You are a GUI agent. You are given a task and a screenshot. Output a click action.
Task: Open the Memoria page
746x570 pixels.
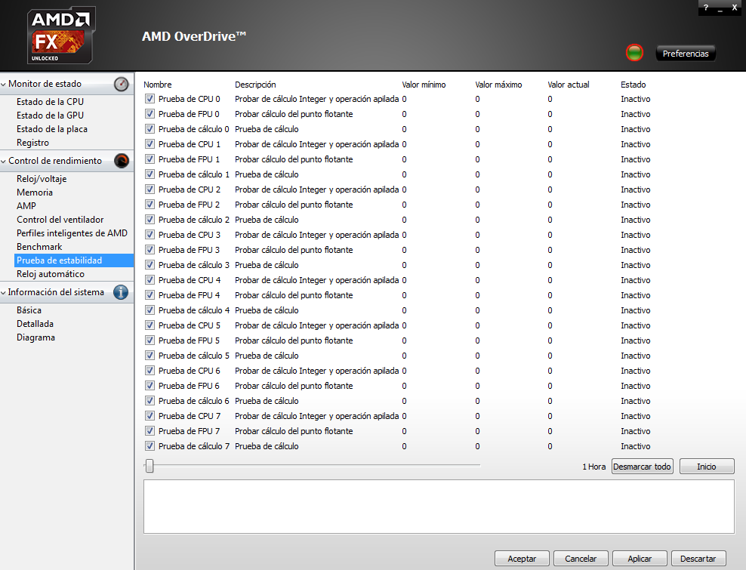coord(35,193)
